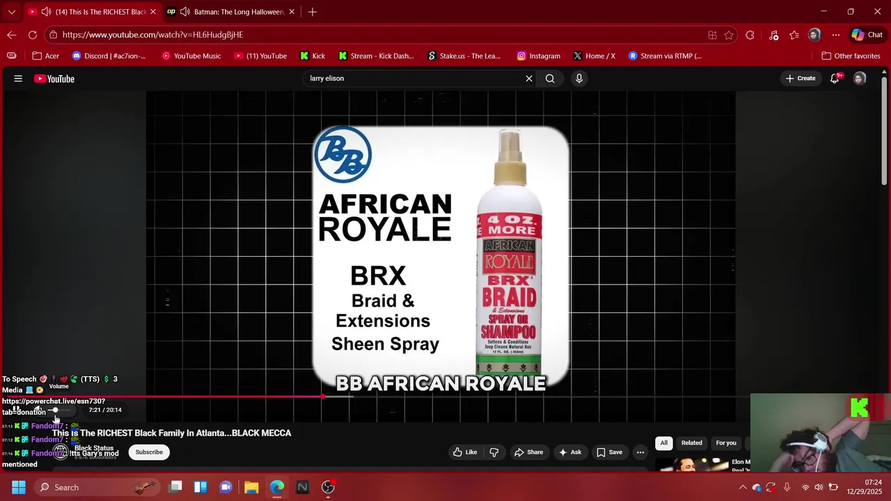Open Task View from taskbar
Screen dimensions: 891x501
175,487
